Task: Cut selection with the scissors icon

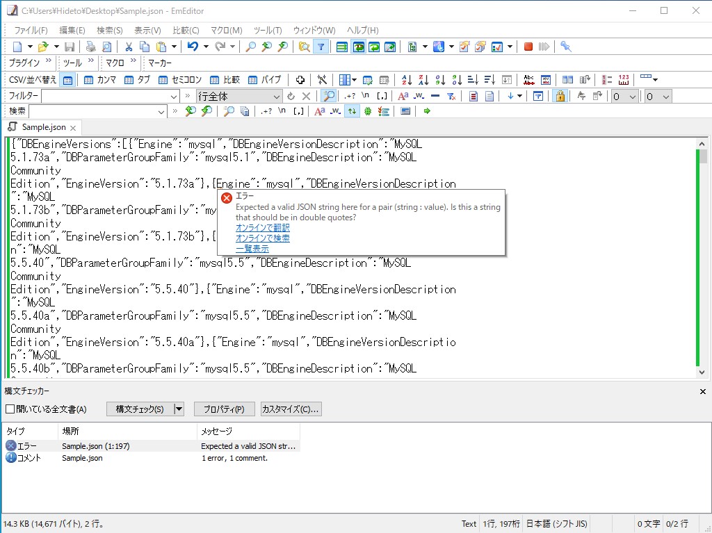Action: click(129, 47)
